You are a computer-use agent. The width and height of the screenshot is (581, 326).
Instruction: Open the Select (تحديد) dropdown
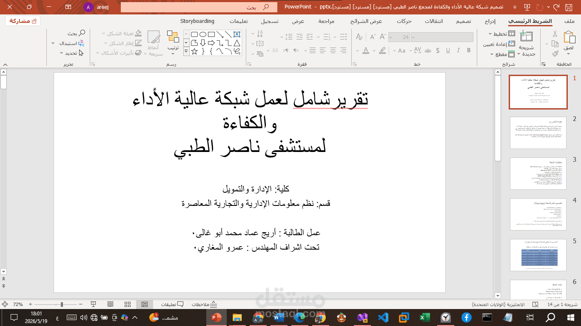(x=73, y=53)
